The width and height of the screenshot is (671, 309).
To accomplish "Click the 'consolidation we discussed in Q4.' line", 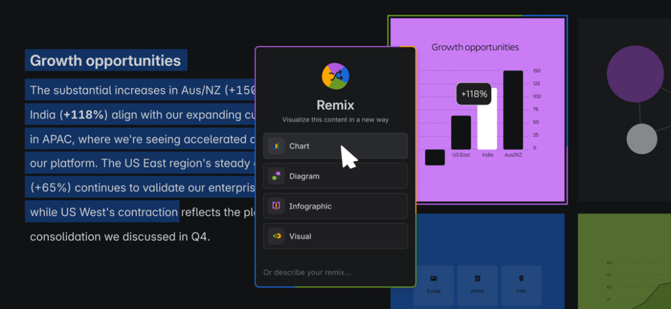I will click(x=120, y=236).
